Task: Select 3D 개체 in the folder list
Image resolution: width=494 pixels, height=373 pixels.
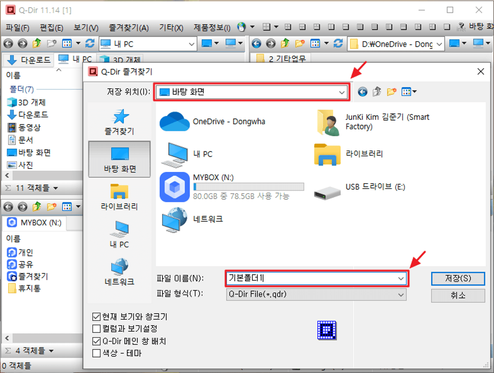Action: [x=27, y=102]
